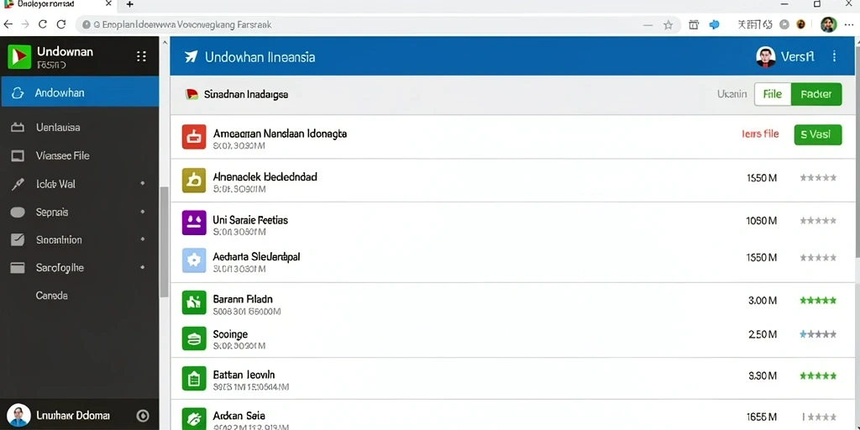
Task: Rate Barann Filadn using its green stars
Action: click(x=818, y=301)
